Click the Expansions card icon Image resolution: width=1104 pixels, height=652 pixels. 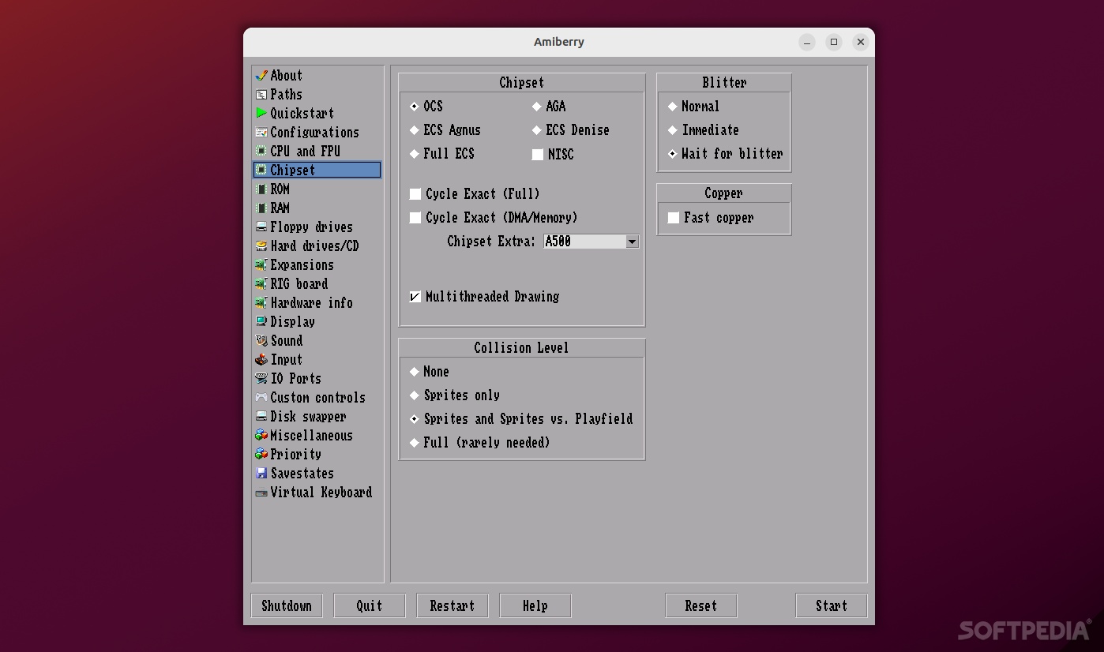click(x=261, y=265)
